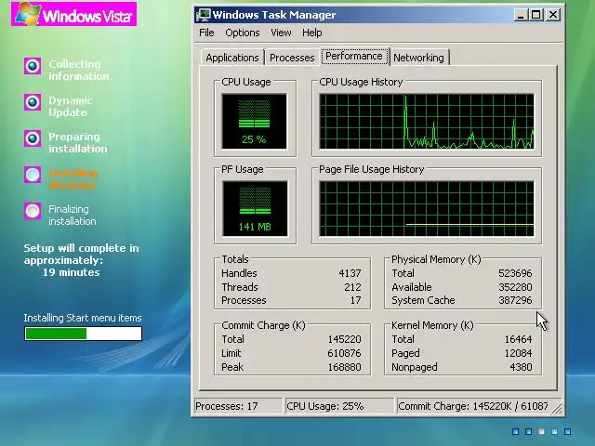
Task: Switch to the Applications tab
Action: coord(232,58)
